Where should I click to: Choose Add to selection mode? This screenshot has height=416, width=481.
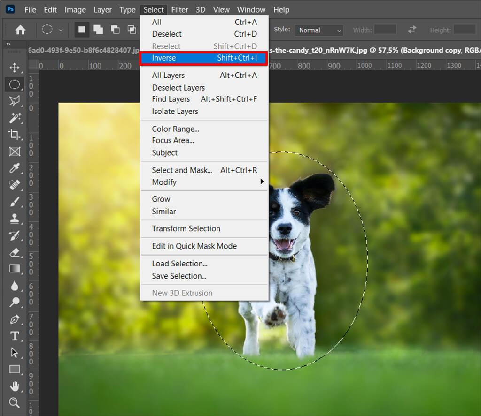pos(98,30)
